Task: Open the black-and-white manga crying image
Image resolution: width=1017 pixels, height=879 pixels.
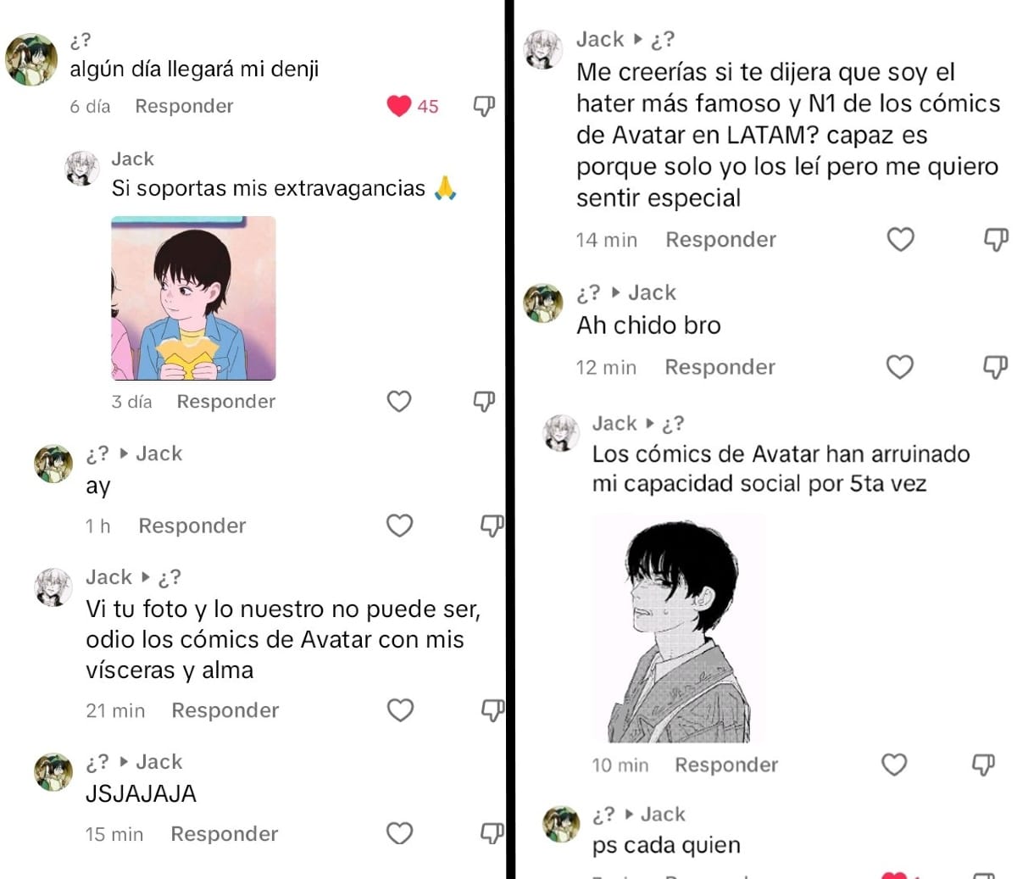Action: pyautogui.click(x=680, y=628)
